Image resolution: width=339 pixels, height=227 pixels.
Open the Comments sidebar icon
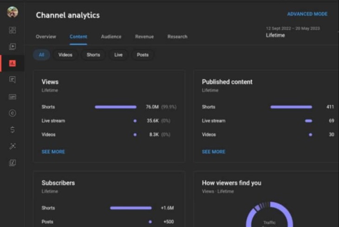pyautogui.click(x=13, y=79)
